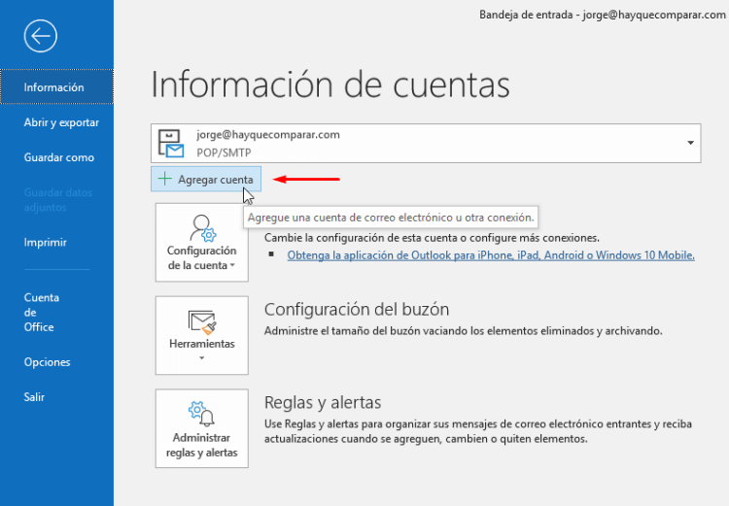
Task: Click the Cambie la configuración de esta cuenta text
Action: [x=432, y=238]
